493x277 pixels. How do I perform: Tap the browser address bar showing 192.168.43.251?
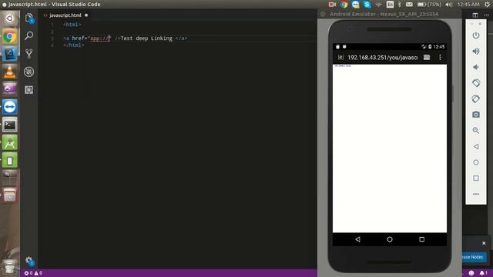click(x=383, y=58)
